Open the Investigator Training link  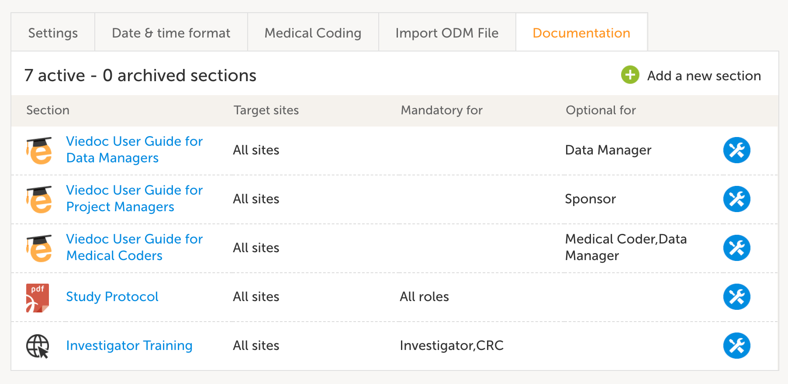pos(129,346)
